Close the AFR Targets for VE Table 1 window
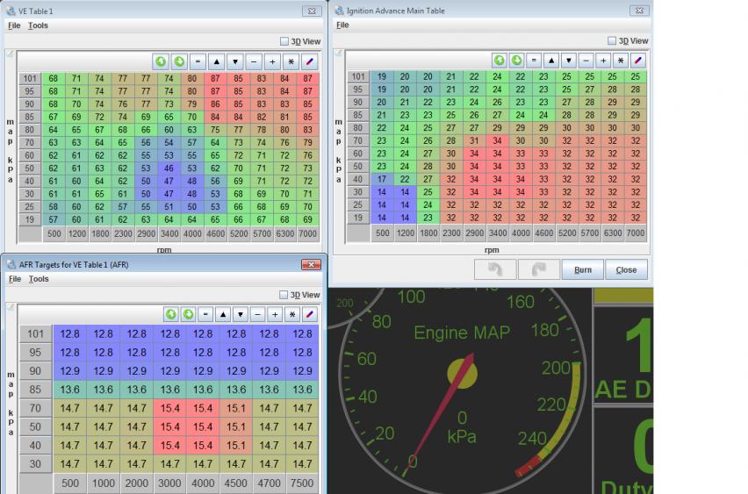Screen dimensions: 748x494 (311, 264)
